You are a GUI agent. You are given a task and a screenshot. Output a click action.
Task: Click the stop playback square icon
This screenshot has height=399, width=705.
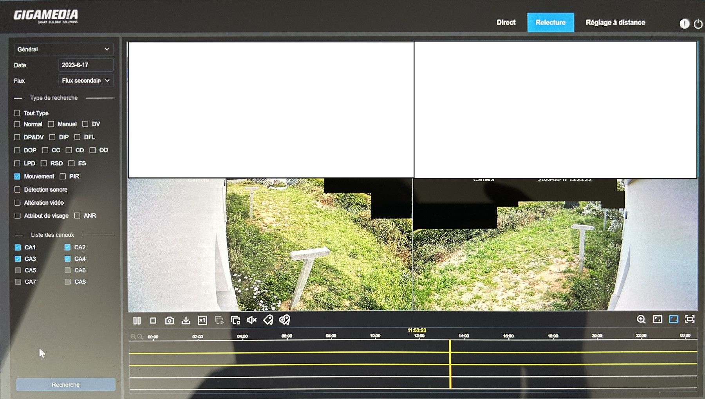153,320
